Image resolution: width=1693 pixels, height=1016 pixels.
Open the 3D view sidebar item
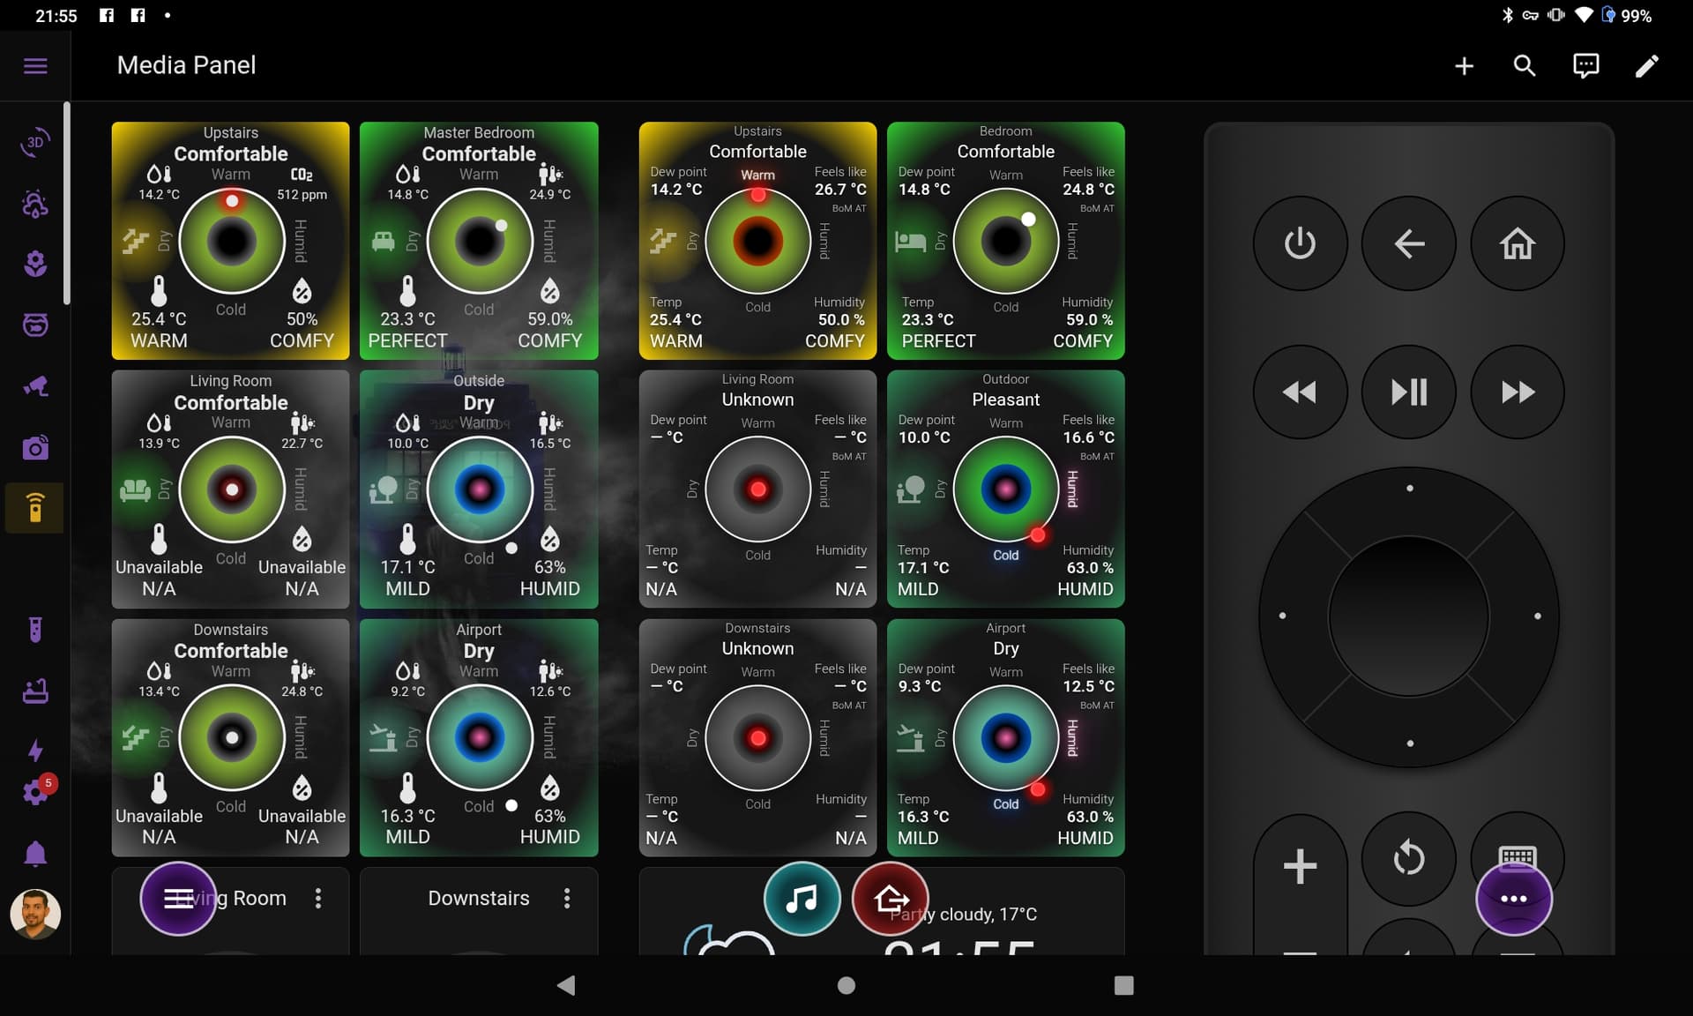click(x=35, y=142)
